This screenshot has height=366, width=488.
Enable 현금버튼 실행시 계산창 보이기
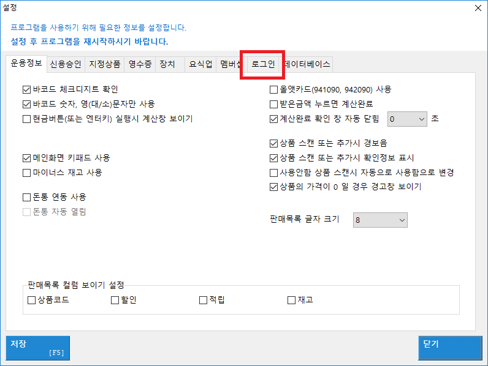[27, 119]
